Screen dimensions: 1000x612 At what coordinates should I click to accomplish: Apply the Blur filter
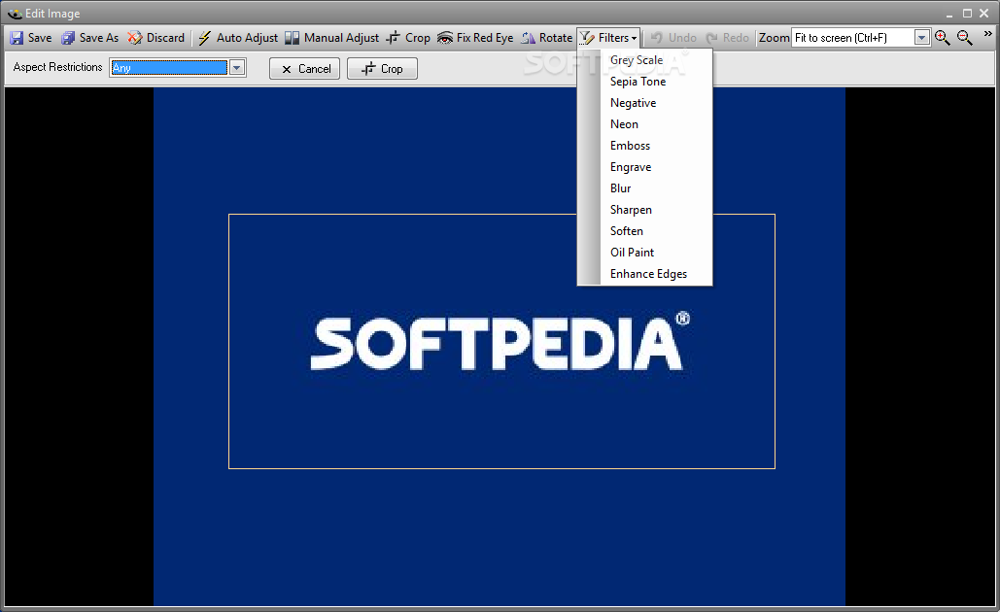point(644,188)
